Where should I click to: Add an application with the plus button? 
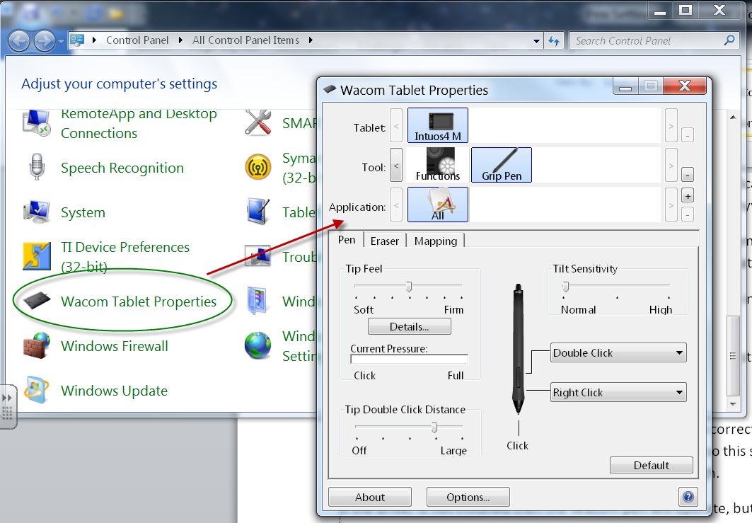(x=688, y=196)
